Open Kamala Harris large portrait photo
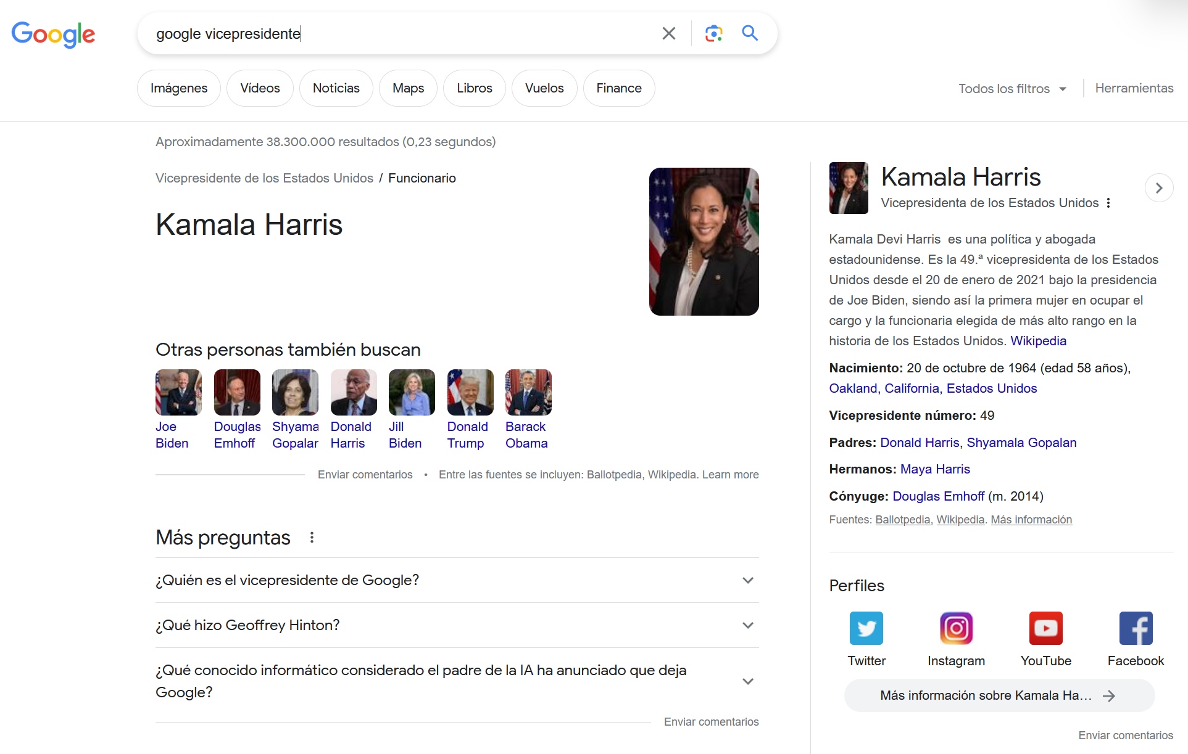Screen dimensions: 1188x754 pos(704,242)
